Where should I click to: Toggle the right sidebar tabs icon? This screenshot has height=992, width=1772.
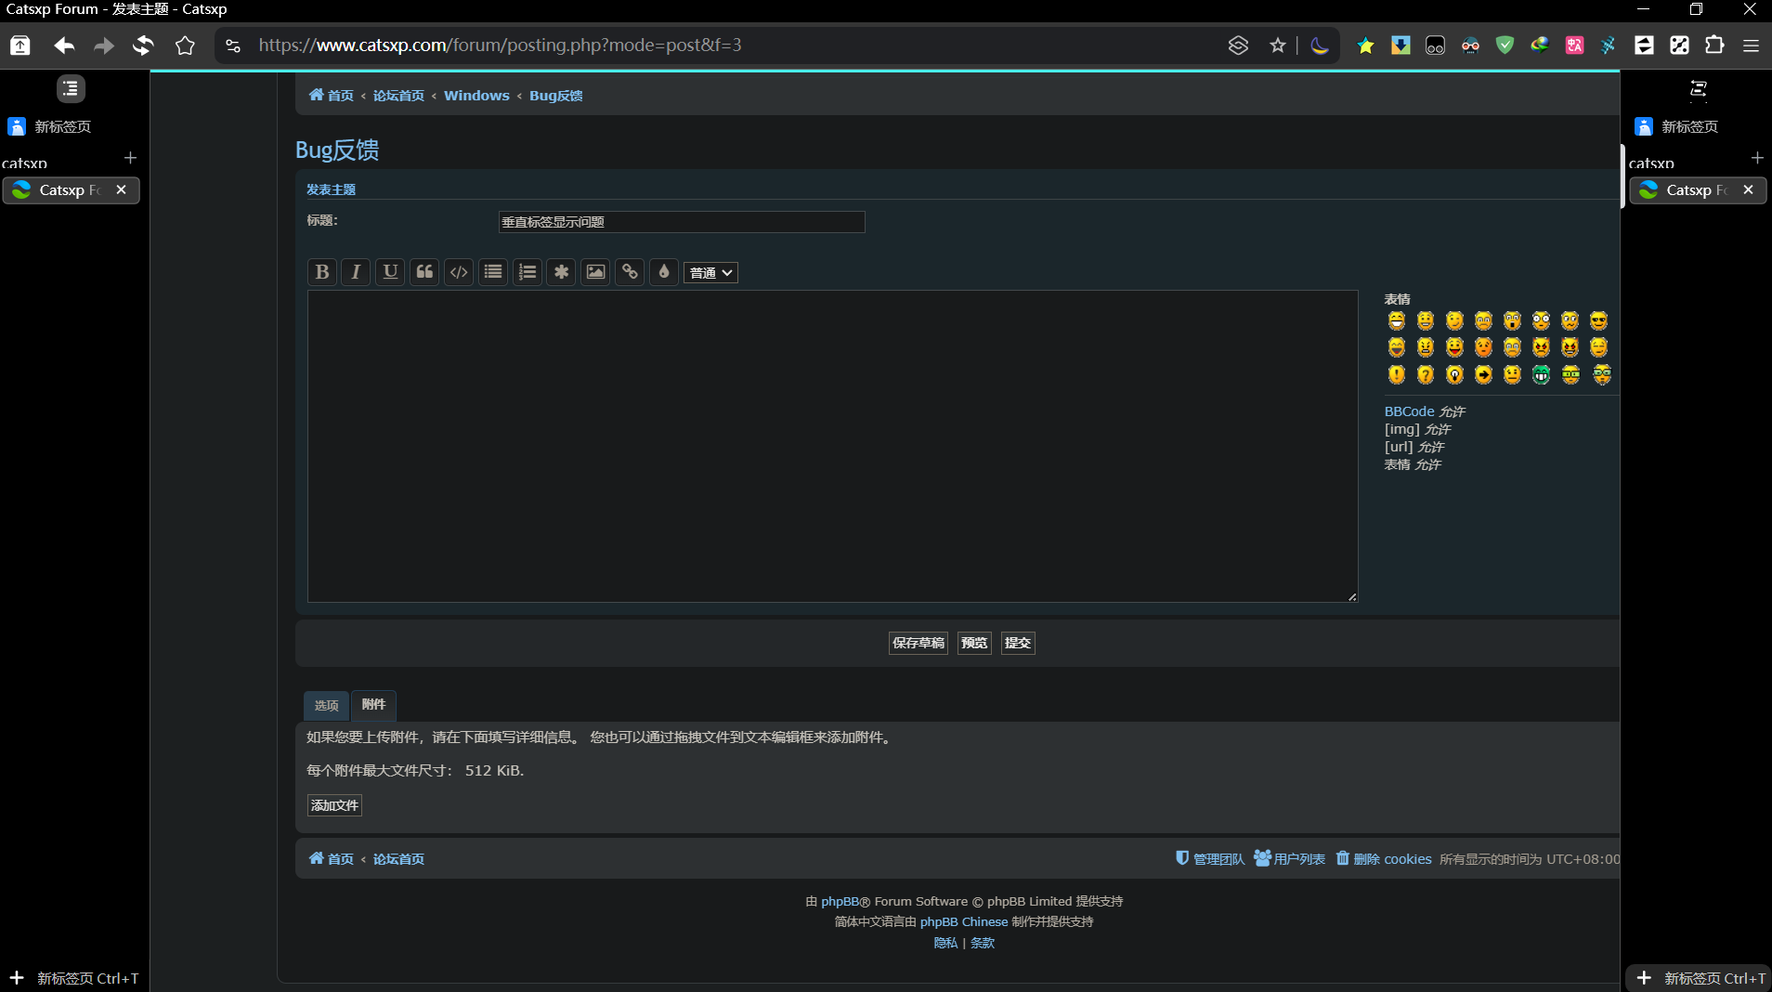[1699, 89]
